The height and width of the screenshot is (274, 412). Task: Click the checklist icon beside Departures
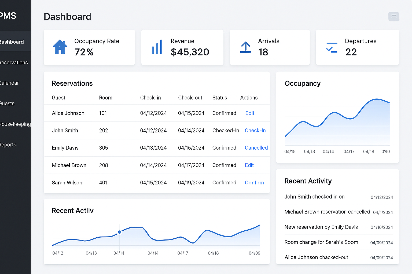pos(332,47)
